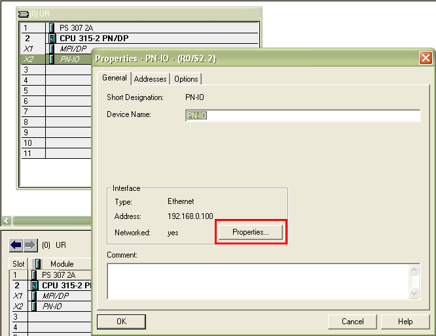
Task: Confirm the dialog with OK
Action: [x=121, y=322]
